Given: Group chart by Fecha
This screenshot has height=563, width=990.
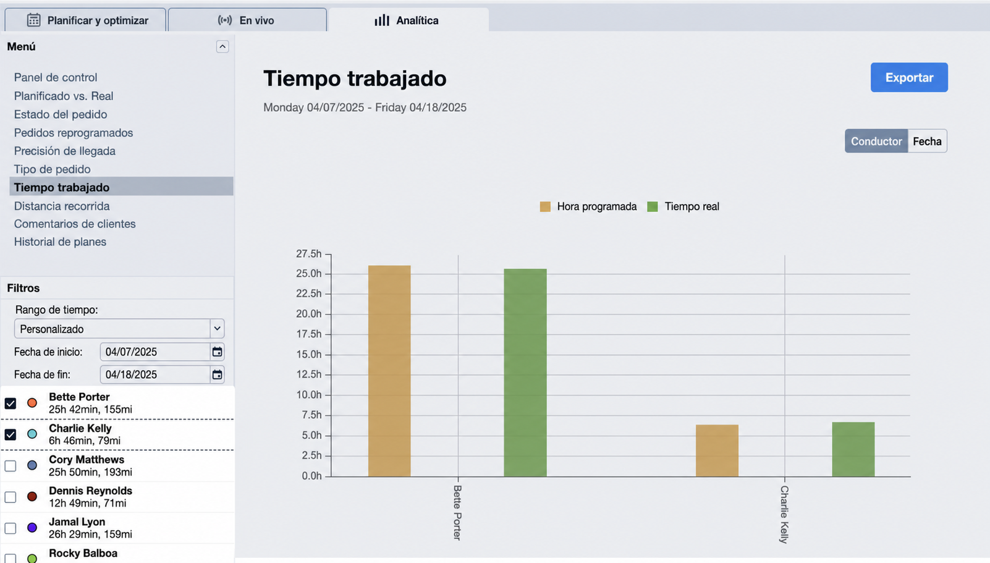Looking at the screenshot, I should 927,141.
